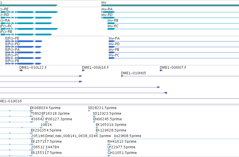
Task: Click the inv-PC protein label
Action: click(114, 55)
